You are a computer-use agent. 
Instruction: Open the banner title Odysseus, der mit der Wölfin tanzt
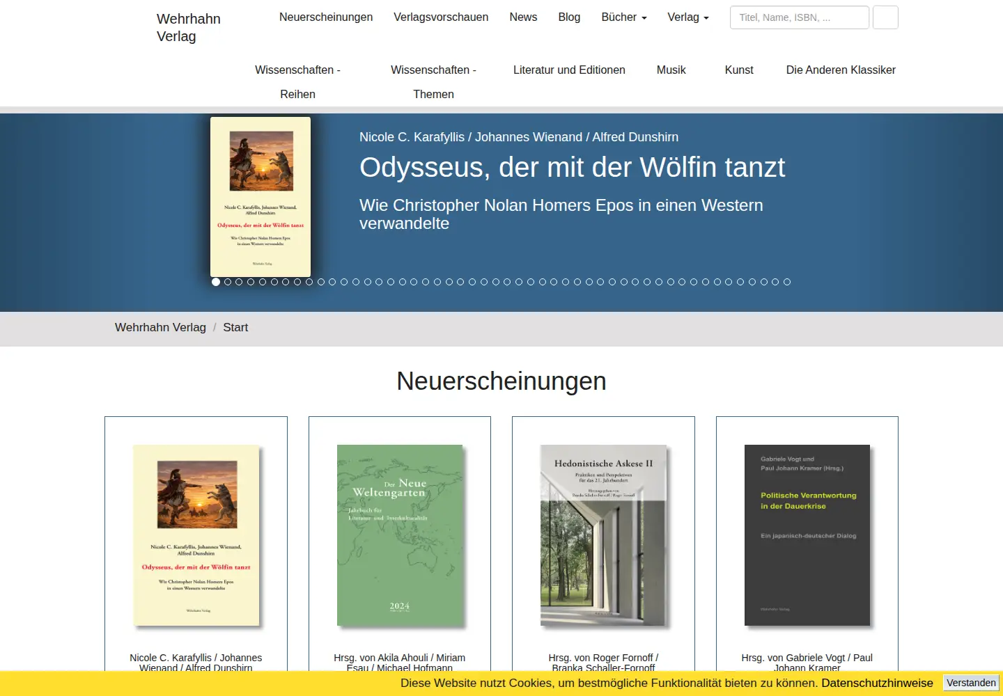point(572,167)
